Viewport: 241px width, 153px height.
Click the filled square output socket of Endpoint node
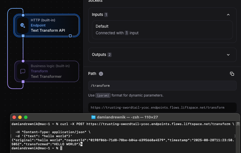click(23, 36)
